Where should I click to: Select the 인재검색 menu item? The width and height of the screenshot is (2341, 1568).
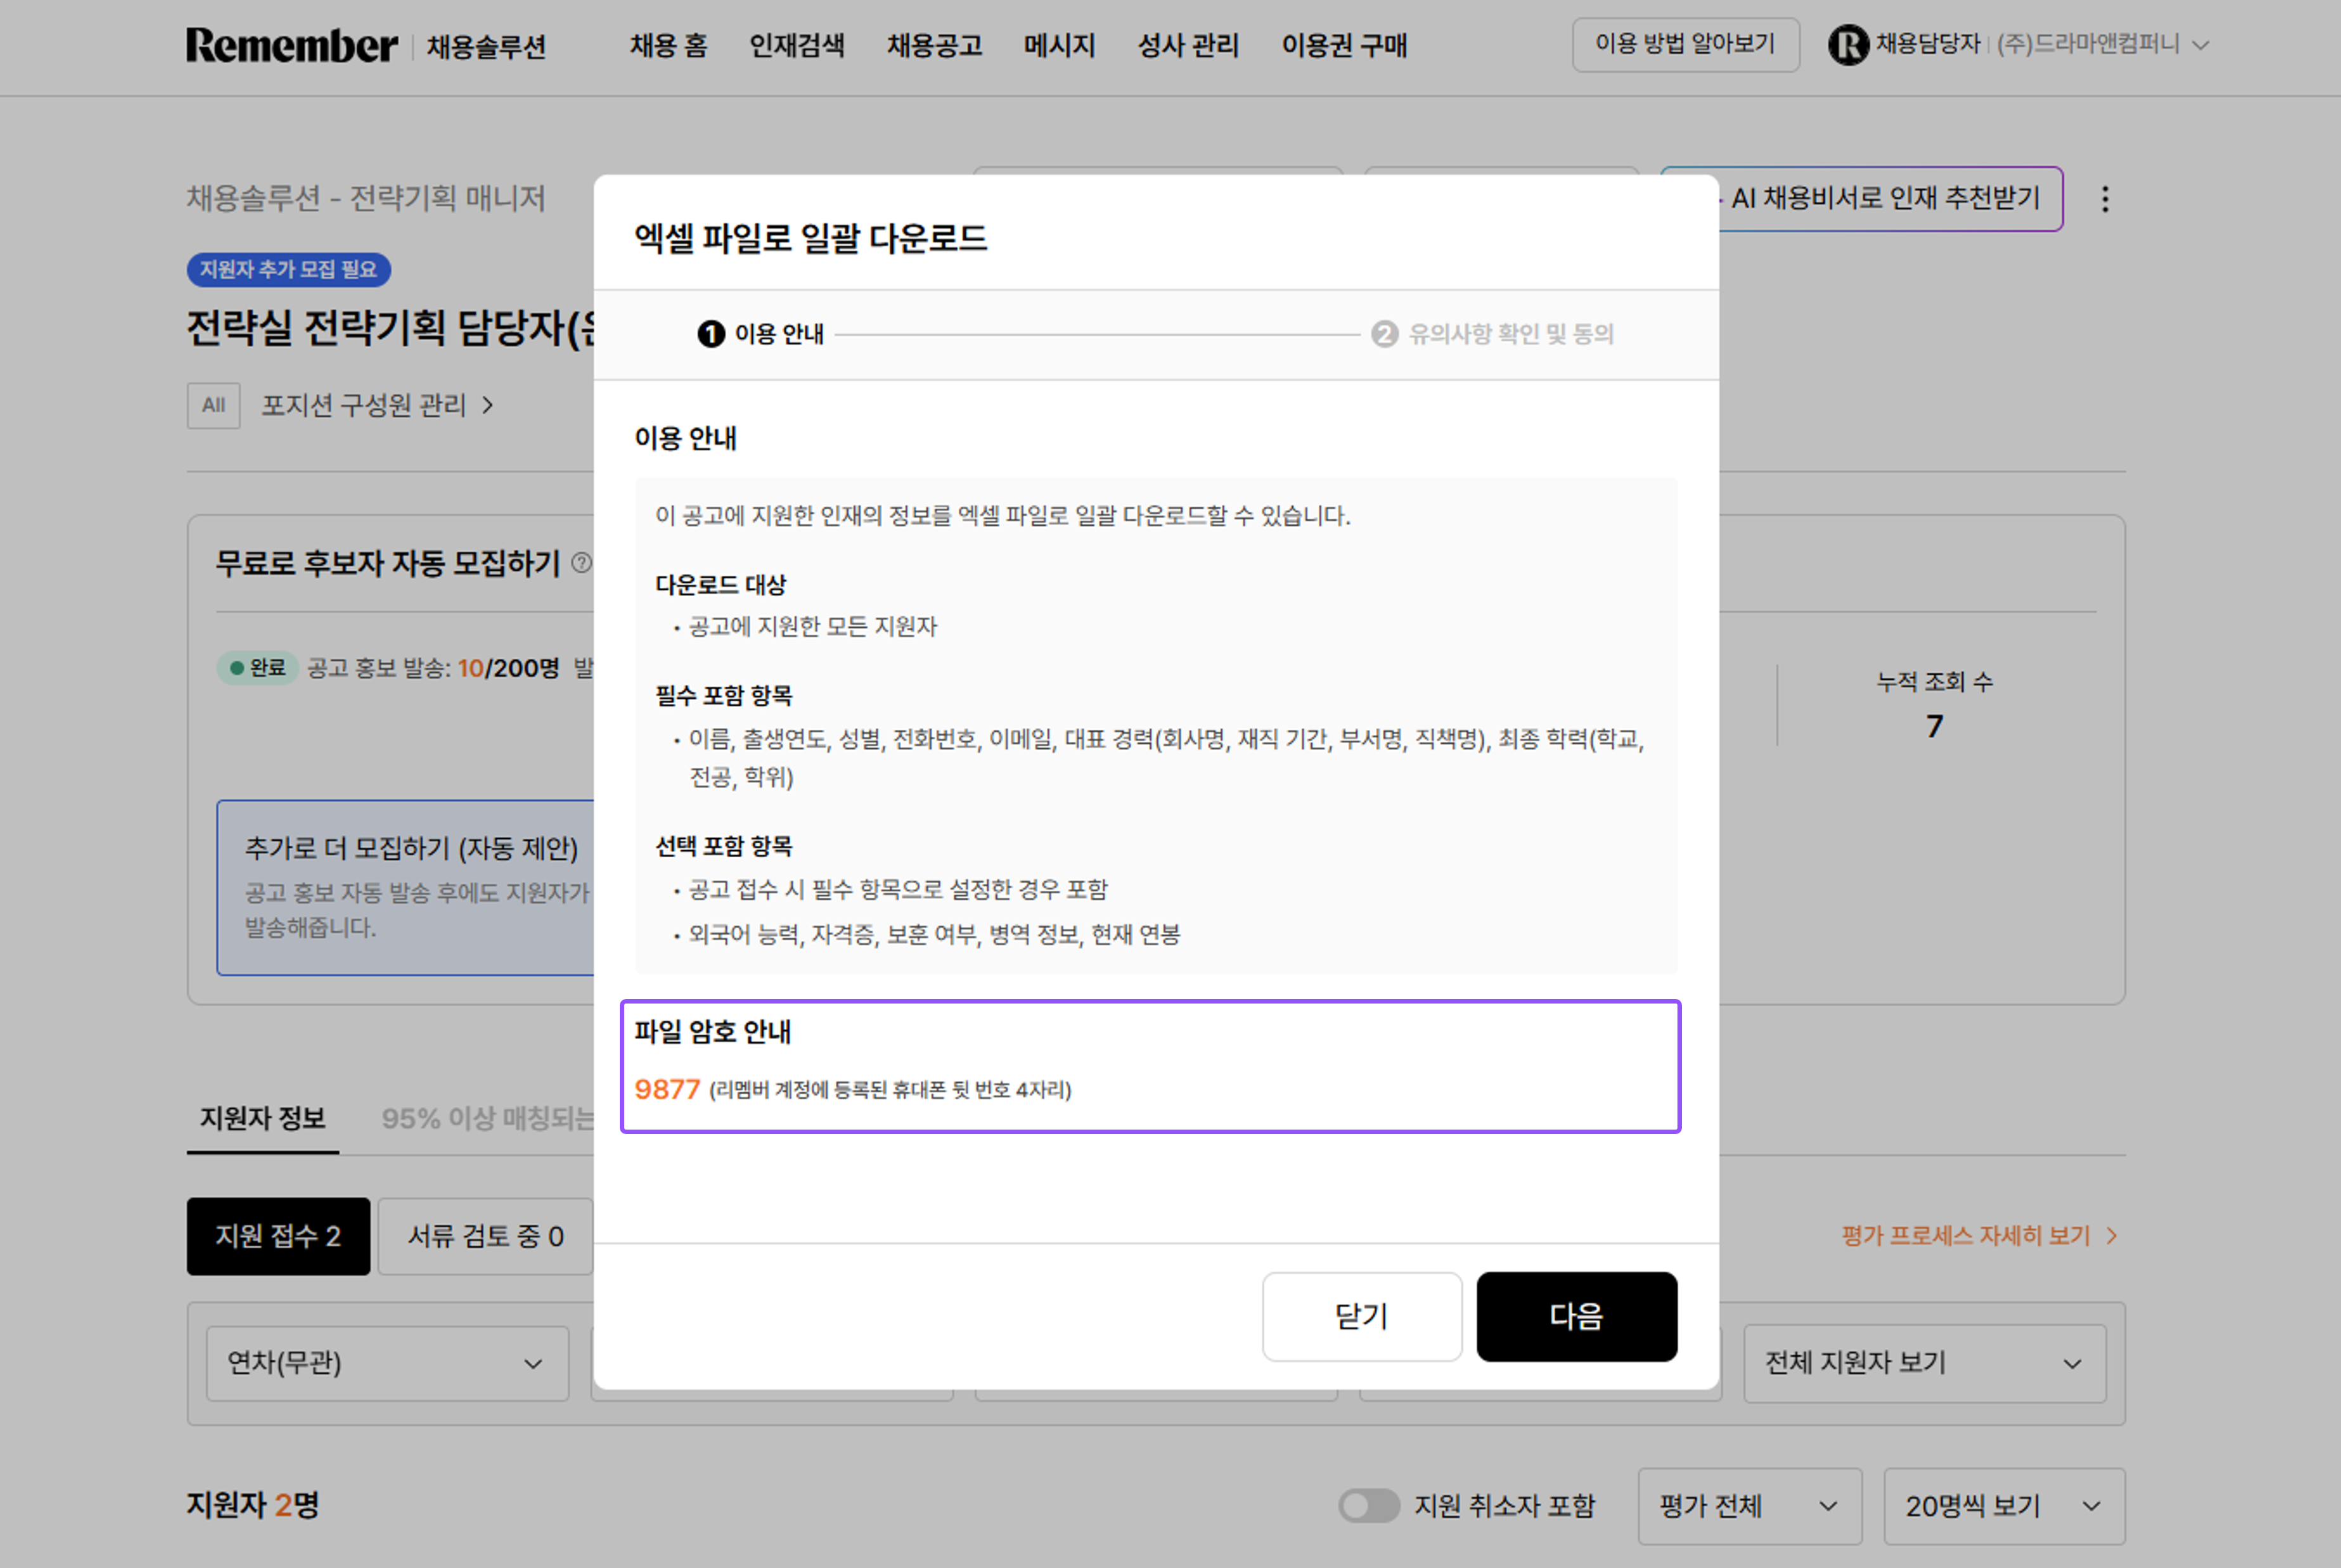[797, 45]
